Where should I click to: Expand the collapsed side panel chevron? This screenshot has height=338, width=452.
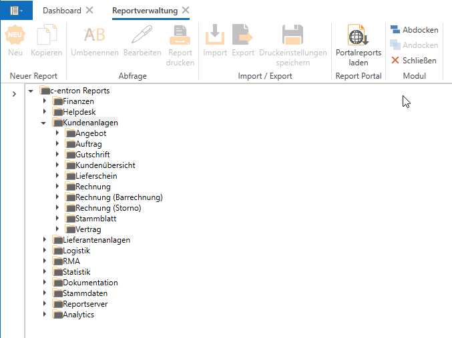click(x=14, y=94)
